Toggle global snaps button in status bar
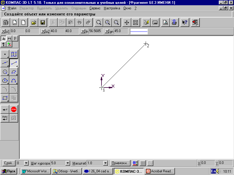Screen dimensions: 234x175 135,163
